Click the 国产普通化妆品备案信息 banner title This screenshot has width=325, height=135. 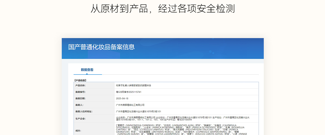point(101,47)
